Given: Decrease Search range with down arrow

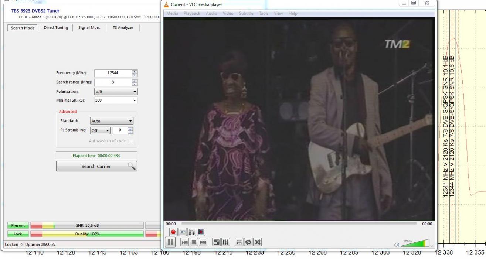Looking at the screenshot, I should click(135, 84).
